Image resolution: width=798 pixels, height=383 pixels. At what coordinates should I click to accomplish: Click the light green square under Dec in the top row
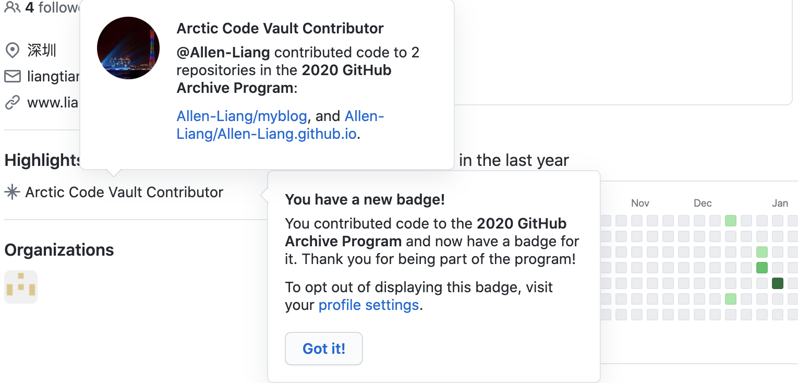(731, 221)
